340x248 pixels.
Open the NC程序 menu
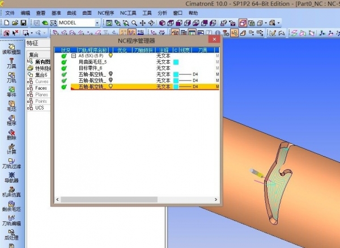coord(105,13)
